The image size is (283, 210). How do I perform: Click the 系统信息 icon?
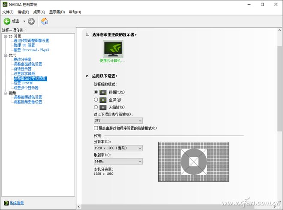pos(6,203)
